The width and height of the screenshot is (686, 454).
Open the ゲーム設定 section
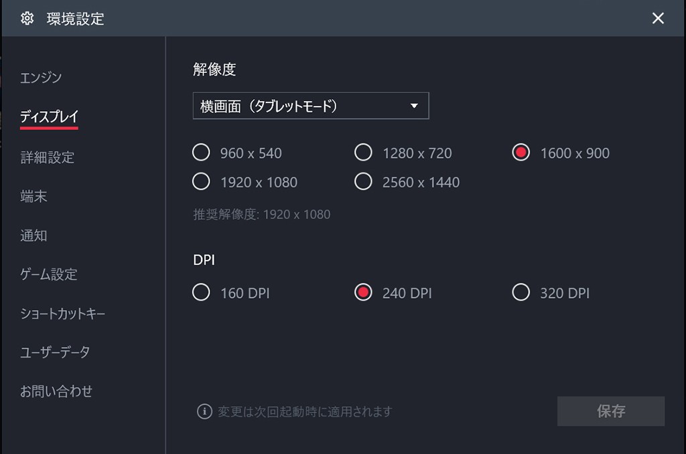coord(49,275)
